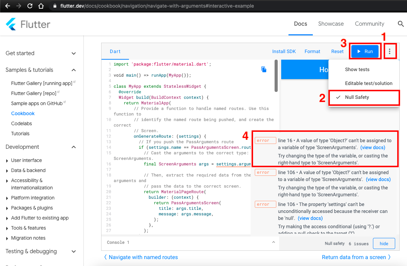The height and width of the screenshot is (266, 407).
Task: Toggle the Null Safety option
Action: [x=364, y=97]
